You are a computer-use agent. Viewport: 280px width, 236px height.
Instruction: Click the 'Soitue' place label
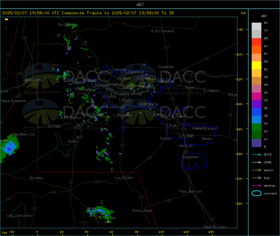165,138
